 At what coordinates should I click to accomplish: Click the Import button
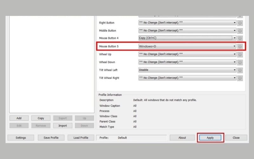coord(63,126)
